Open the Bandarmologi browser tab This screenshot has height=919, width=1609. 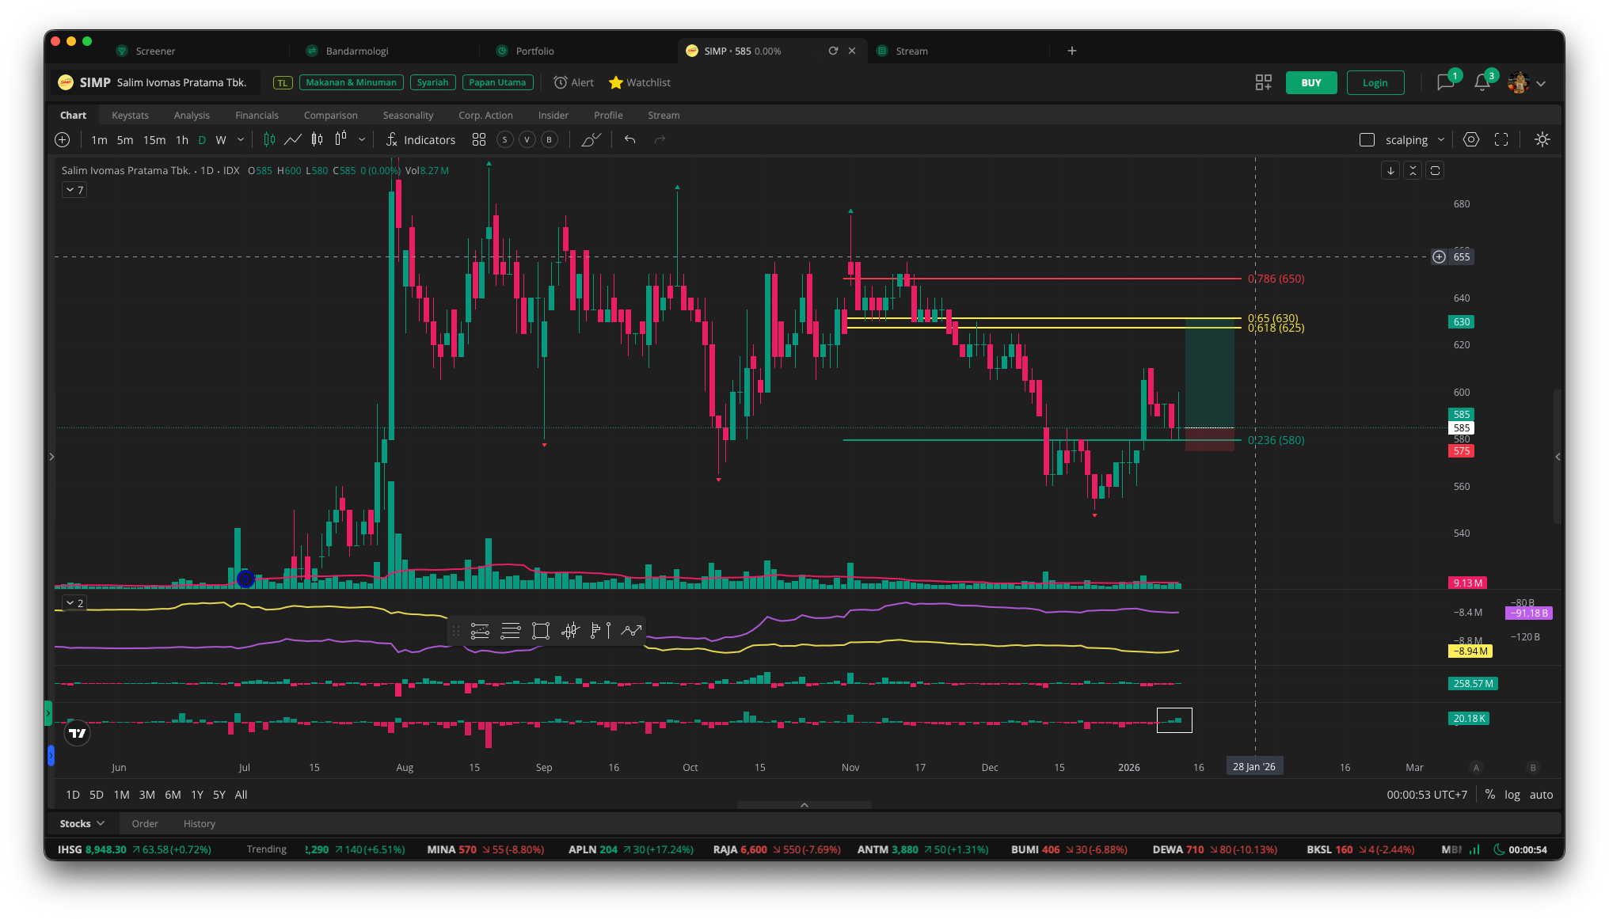click(357, 51)
